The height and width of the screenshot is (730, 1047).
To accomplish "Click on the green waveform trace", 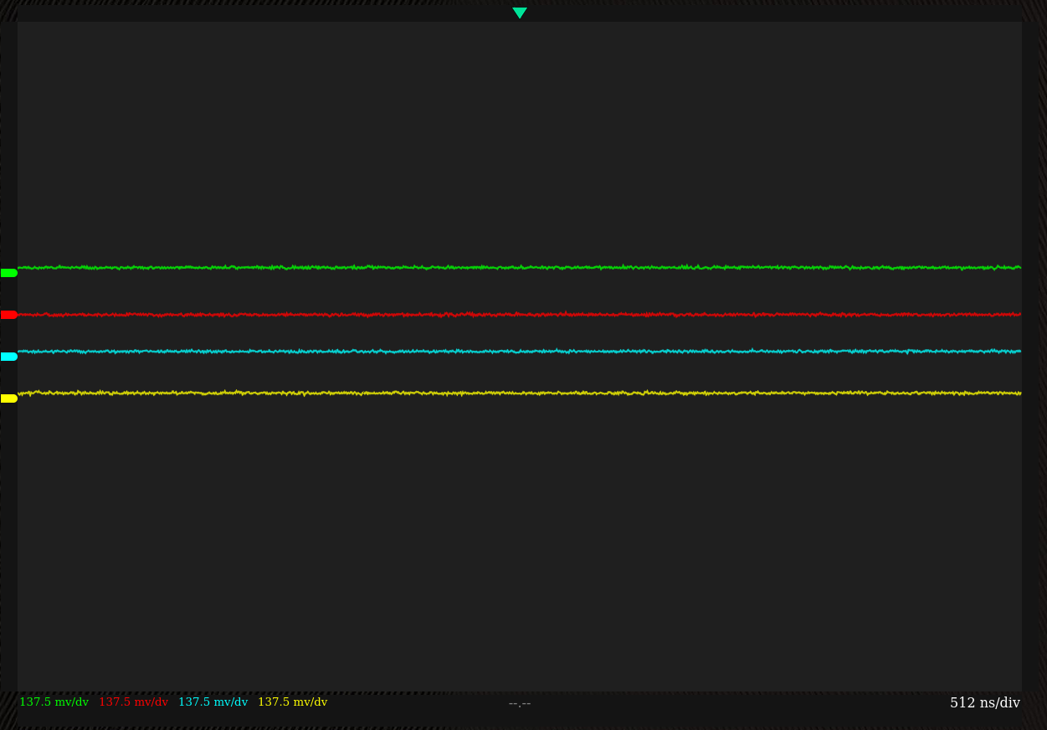I will pyautogui.click(x=519, y=267).
